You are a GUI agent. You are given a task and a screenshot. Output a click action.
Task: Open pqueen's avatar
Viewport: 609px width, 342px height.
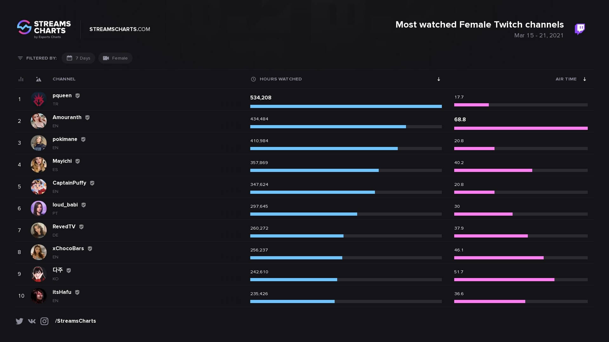[x=39, y=99]
